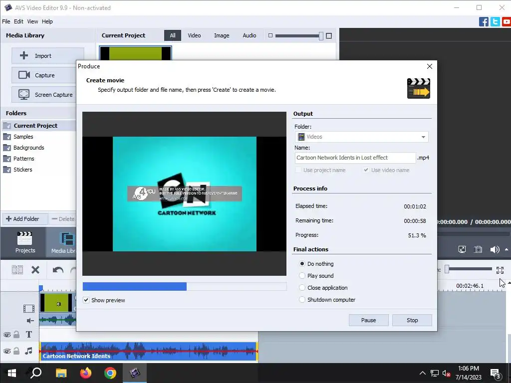Adjust the thumbnail size slider
Image resolution: width=511 pixels, height=383 pixels.
(x=321, y=36)
